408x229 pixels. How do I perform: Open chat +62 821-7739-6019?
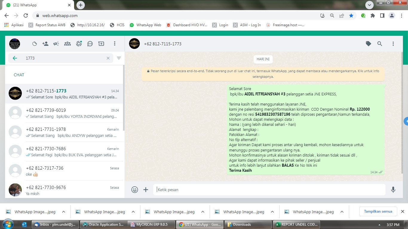coord(65,113)
